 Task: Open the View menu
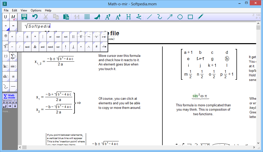click(x=24, y=10)
